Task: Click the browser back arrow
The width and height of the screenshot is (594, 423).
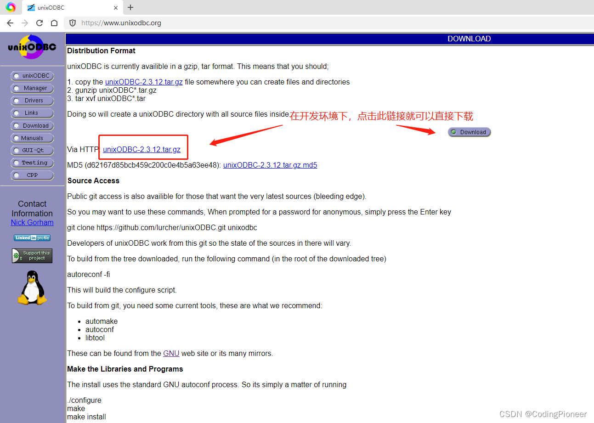Action: pyautogui.click(x=10, y=23)
